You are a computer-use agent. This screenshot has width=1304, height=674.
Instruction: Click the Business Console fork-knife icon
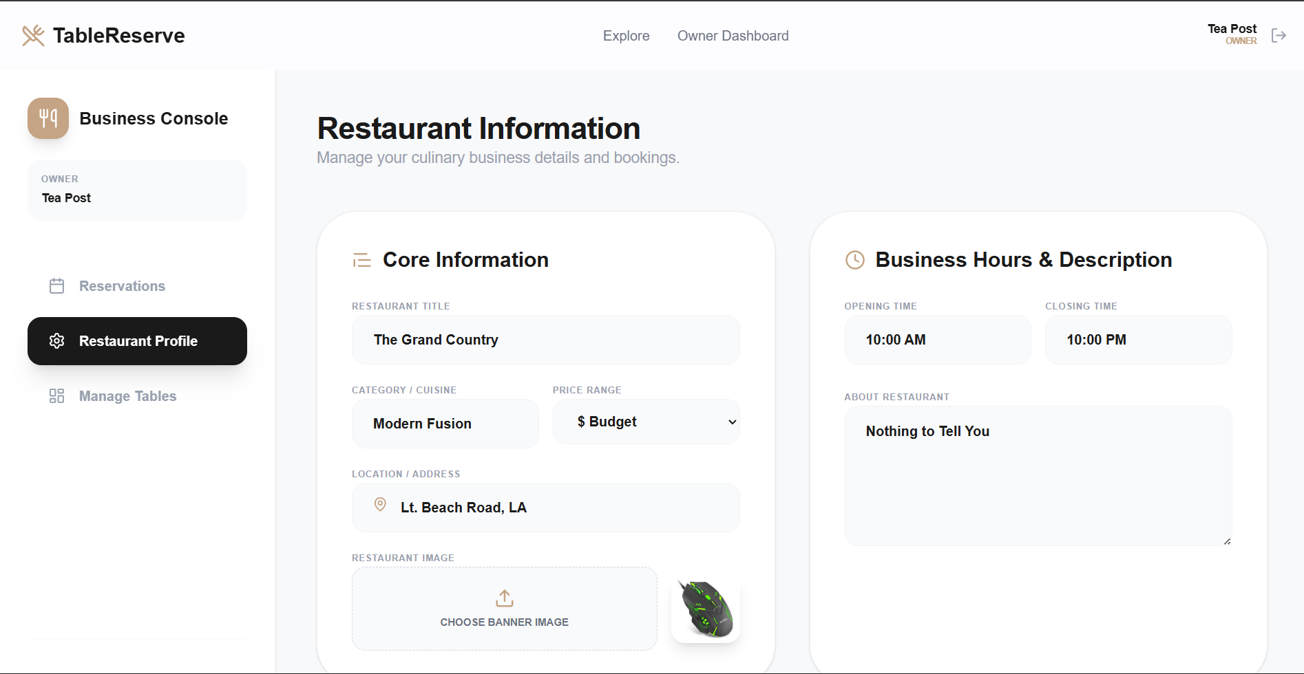point(48,118)
